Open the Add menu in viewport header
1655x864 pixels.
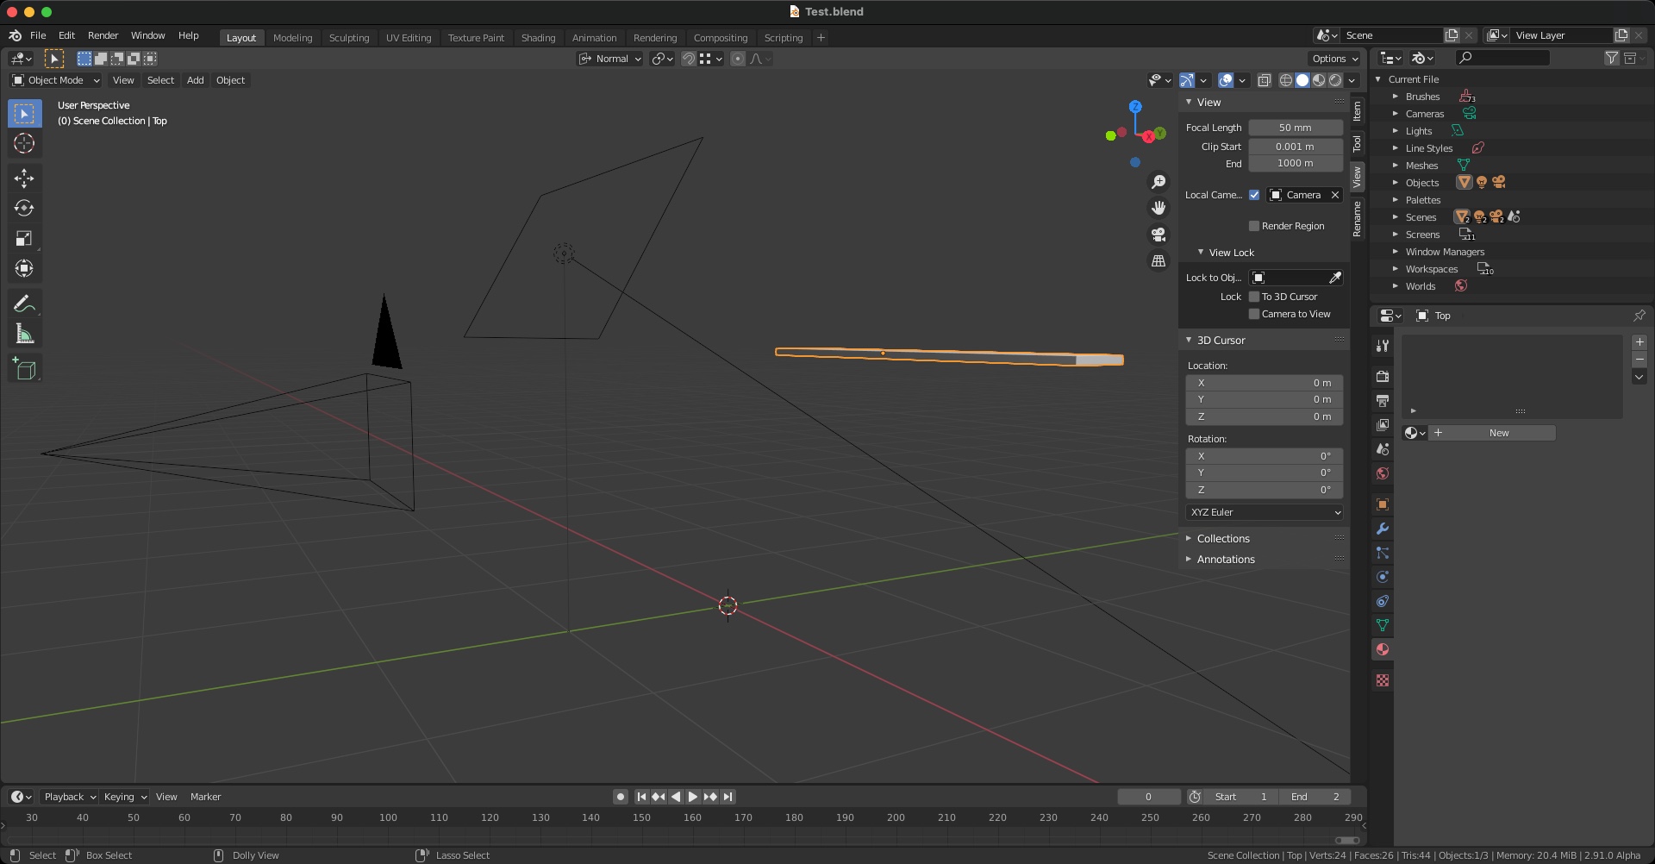click(196, 80)
